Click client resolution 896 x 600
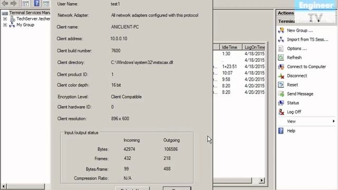 [x=120, y=119]
